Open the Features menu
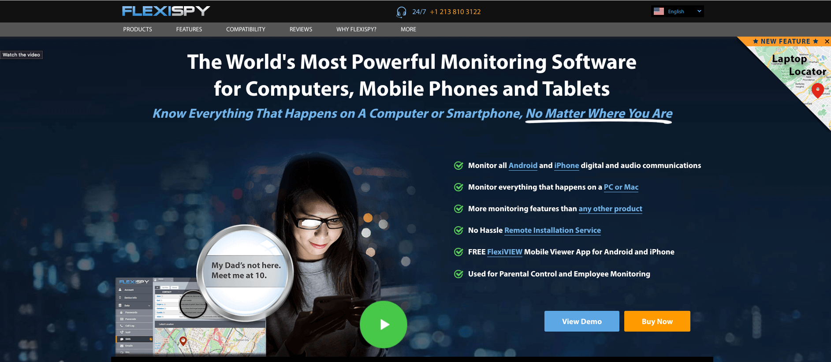 pos(189,30)
